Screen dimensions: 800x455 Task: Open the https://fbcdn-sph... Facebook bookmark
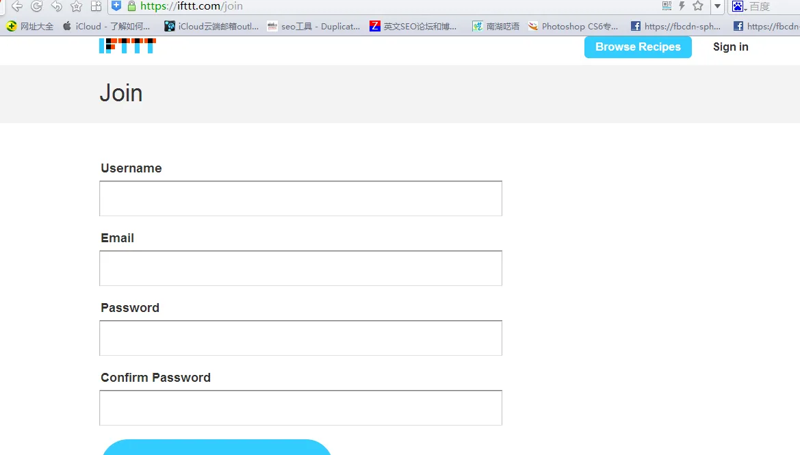[676, 26]
